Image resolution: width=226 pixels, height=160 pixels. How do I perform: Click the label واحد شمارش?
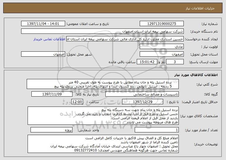coord(88,130)
